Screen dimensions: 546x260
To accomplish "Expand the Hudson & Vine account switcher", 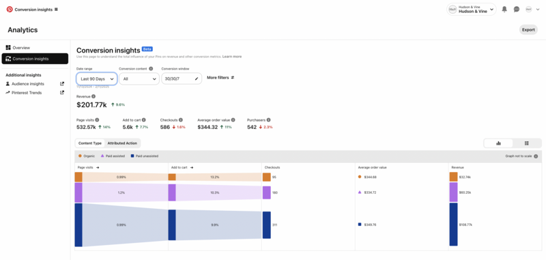I will (472, 10).
